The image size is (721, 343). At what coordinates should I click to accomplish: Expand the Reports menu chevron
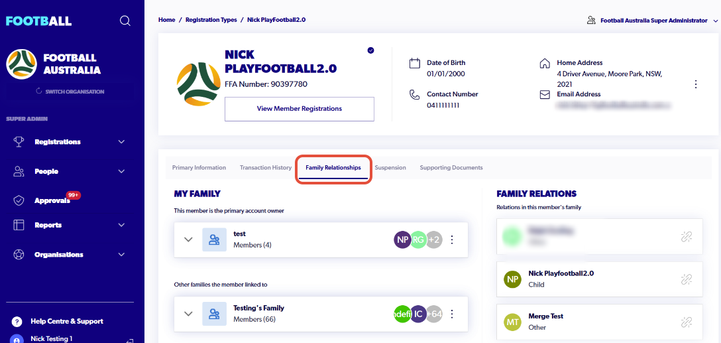tap(121, 225)
